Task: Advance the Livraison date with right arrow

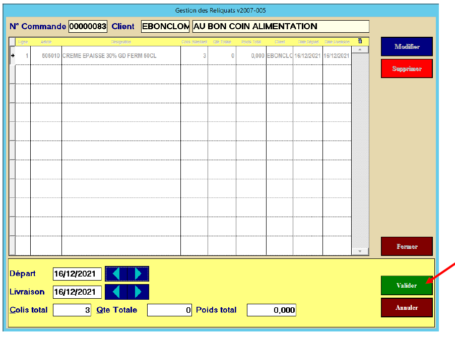Action: pos(138,292)
